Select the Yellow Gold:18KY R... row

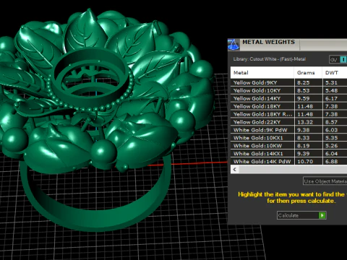(x=288, y=114)
